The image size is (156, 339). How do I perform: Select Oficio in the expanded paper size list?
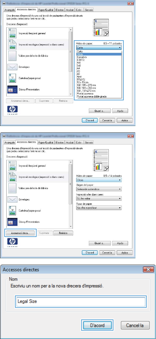pos(99,54)
